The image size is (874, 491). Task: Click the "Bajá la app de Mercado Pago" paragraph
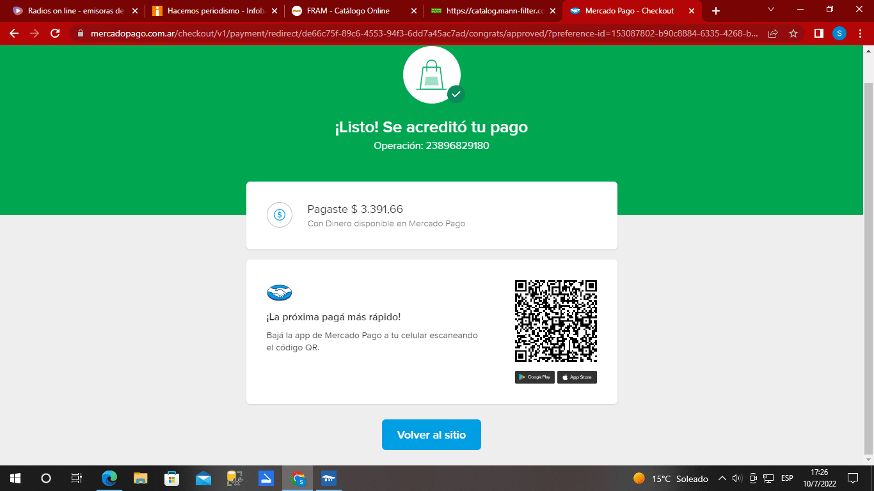click(x=372, y=341)
